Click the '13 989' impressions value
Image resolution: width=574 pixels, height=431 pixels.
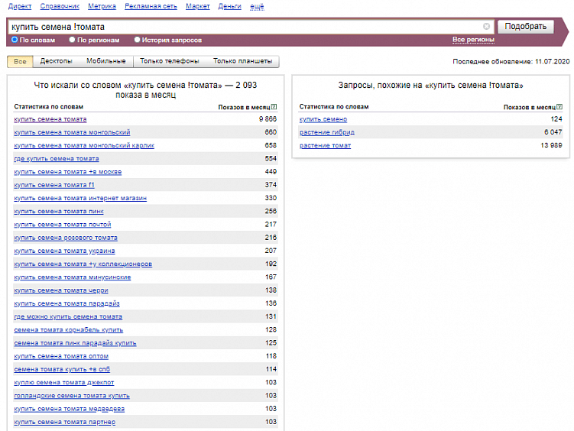(x=551, y=146)
